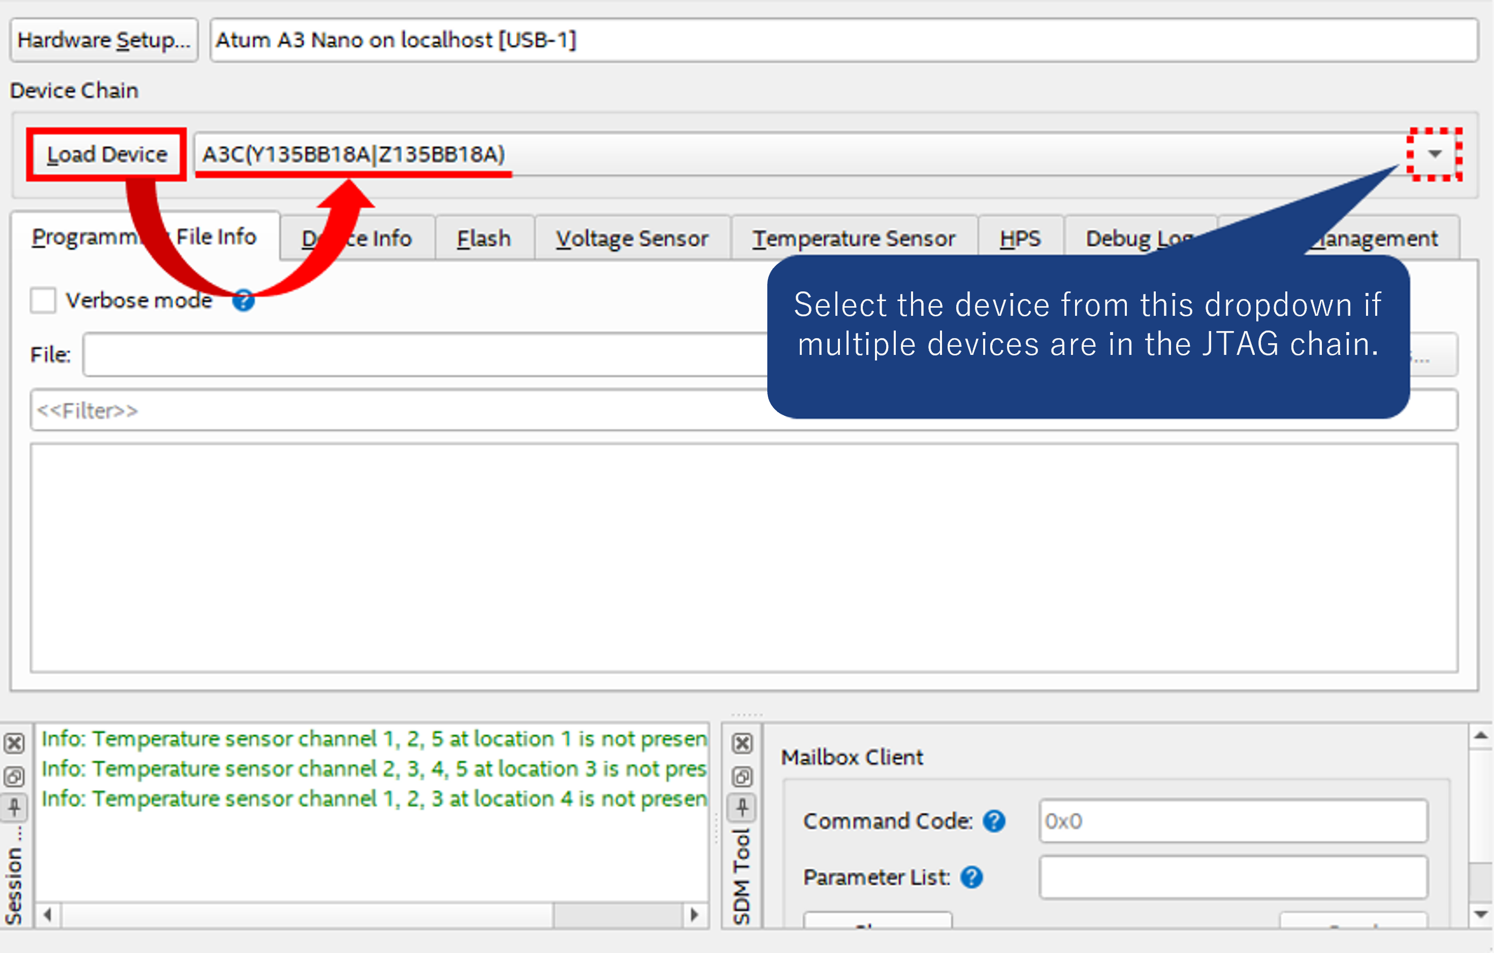Image resolution: width=1494 pixels, height=953 pixels.
Task: Close the SDM Tool panel
Action: coord(742,744)
